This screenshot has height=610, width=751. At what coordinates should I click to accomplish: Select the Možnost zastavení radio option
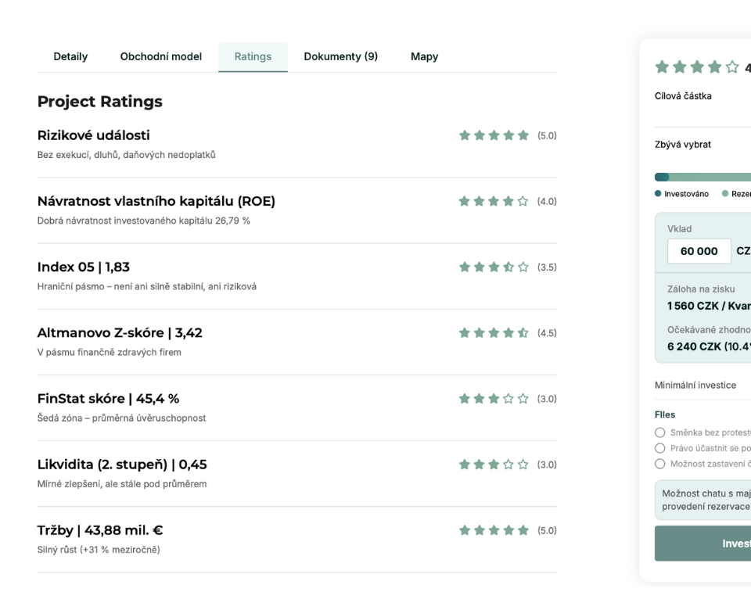660,463
